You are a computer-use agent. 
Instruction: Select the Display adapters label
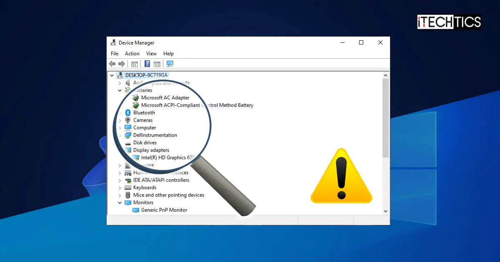(151, 150)
